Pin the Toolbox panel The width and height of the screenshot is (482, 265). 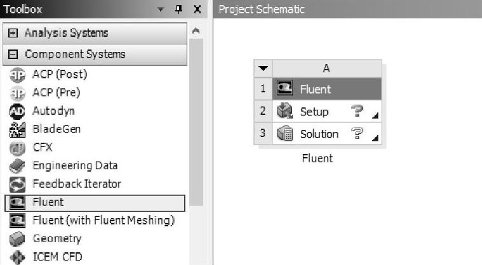pyautogui.click(x=179, y=10)
